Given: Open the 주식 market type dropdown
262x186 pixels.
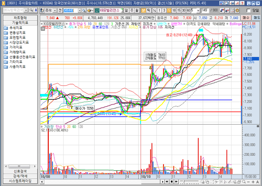Looking at the screenshot, I should coord(55,11).
